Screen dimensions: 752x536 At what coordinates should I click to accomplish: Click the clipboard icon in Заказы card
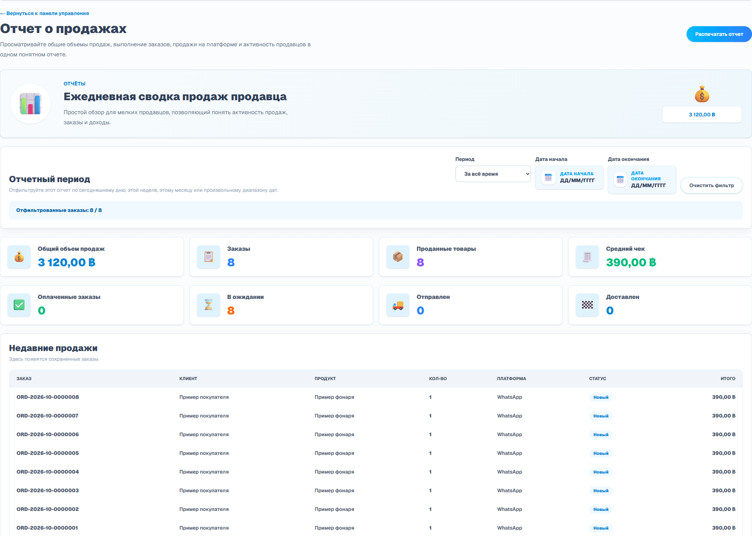(208, 257)
